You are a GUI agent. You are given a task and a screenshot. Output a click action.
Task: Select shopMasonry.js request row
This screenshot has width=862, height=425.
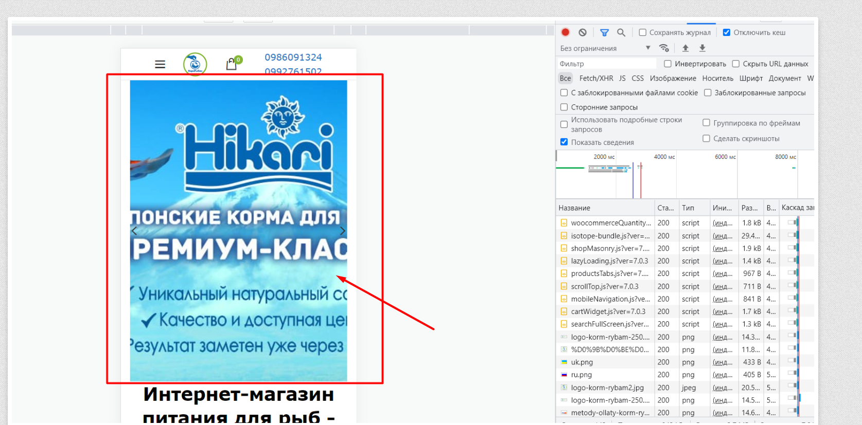[684, 248]
